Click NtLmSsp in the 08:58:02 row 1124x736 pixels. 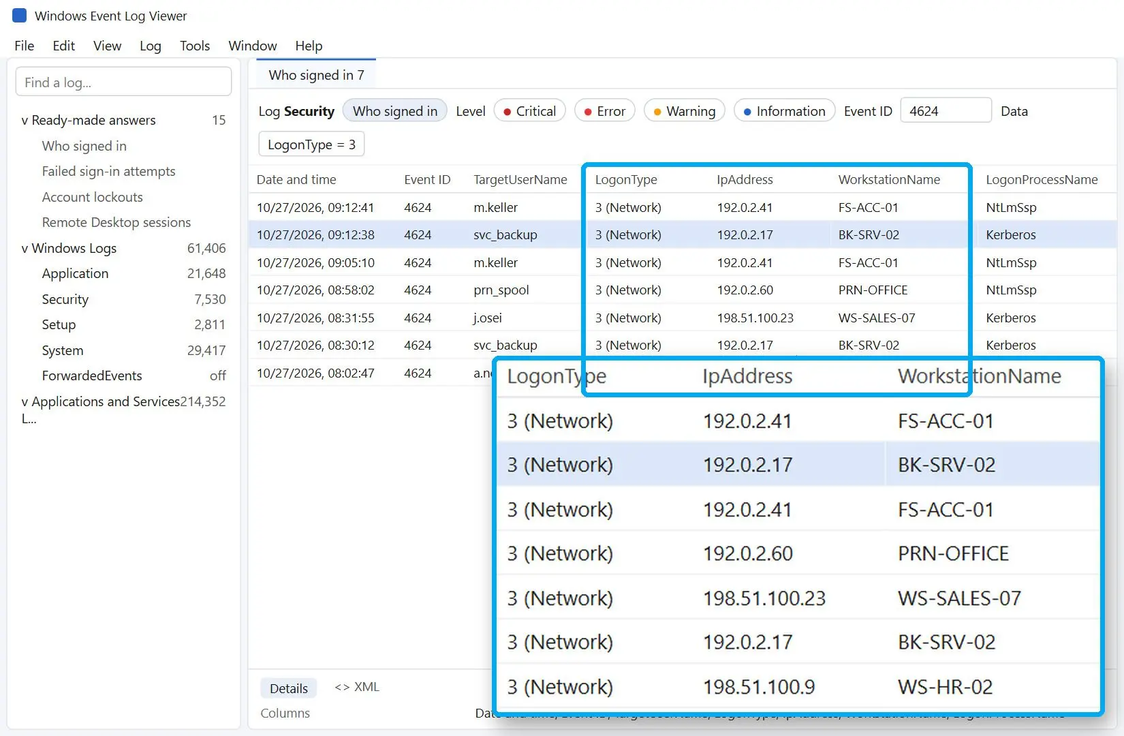pos(1011,290)
